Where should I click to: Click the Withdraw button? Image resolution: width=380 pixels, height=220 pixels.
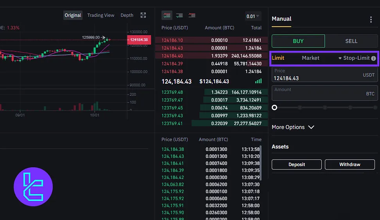[350, 165]
